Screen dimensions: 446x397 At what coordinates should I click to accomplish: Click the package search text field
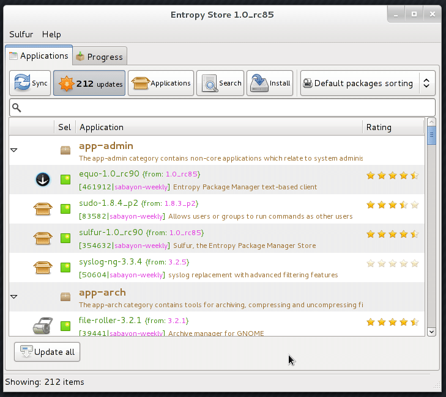[223, 107]
